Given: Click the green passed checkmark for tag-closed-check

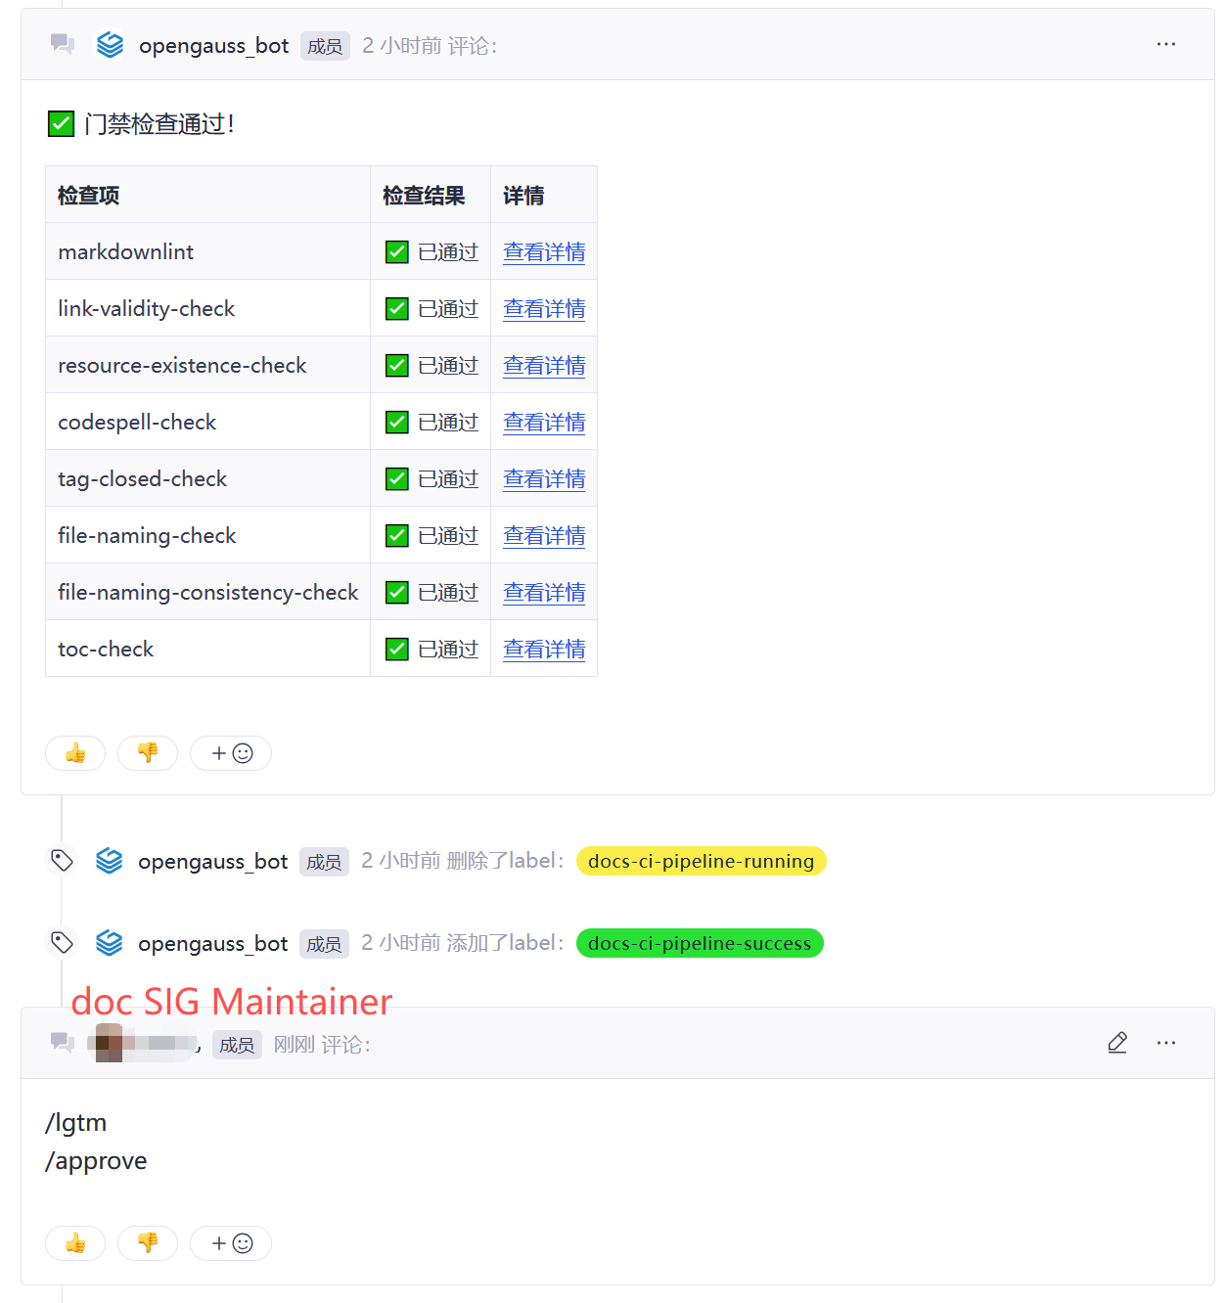Looking at the screenshot, I should pos(397,479).
